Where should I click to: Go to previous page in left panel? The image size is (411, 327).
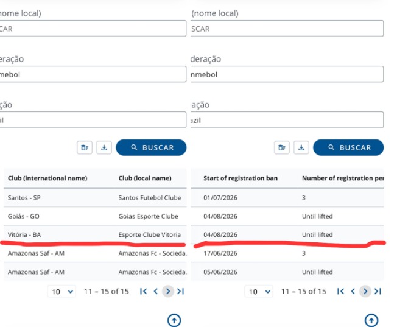(156, 291)
